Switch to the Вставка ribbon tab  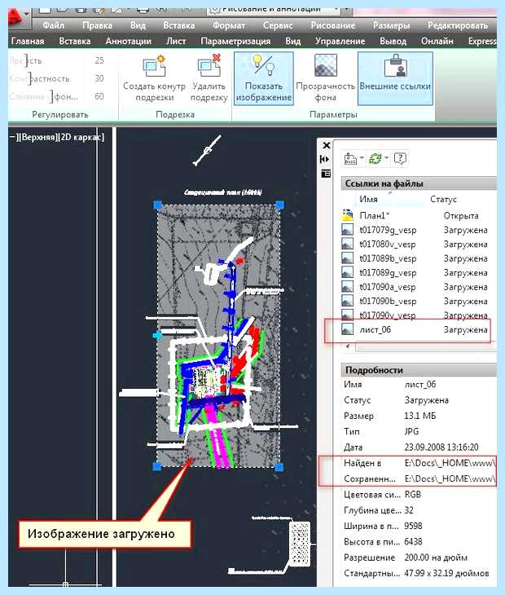[x=75, y=41]
